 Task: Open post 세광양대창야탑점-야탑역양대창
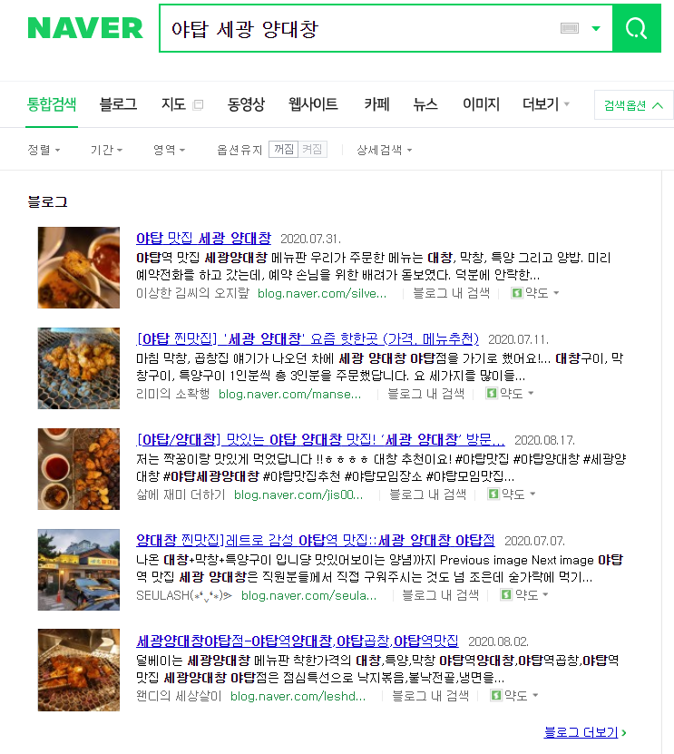pyautogui.click(x=298, y=641)
